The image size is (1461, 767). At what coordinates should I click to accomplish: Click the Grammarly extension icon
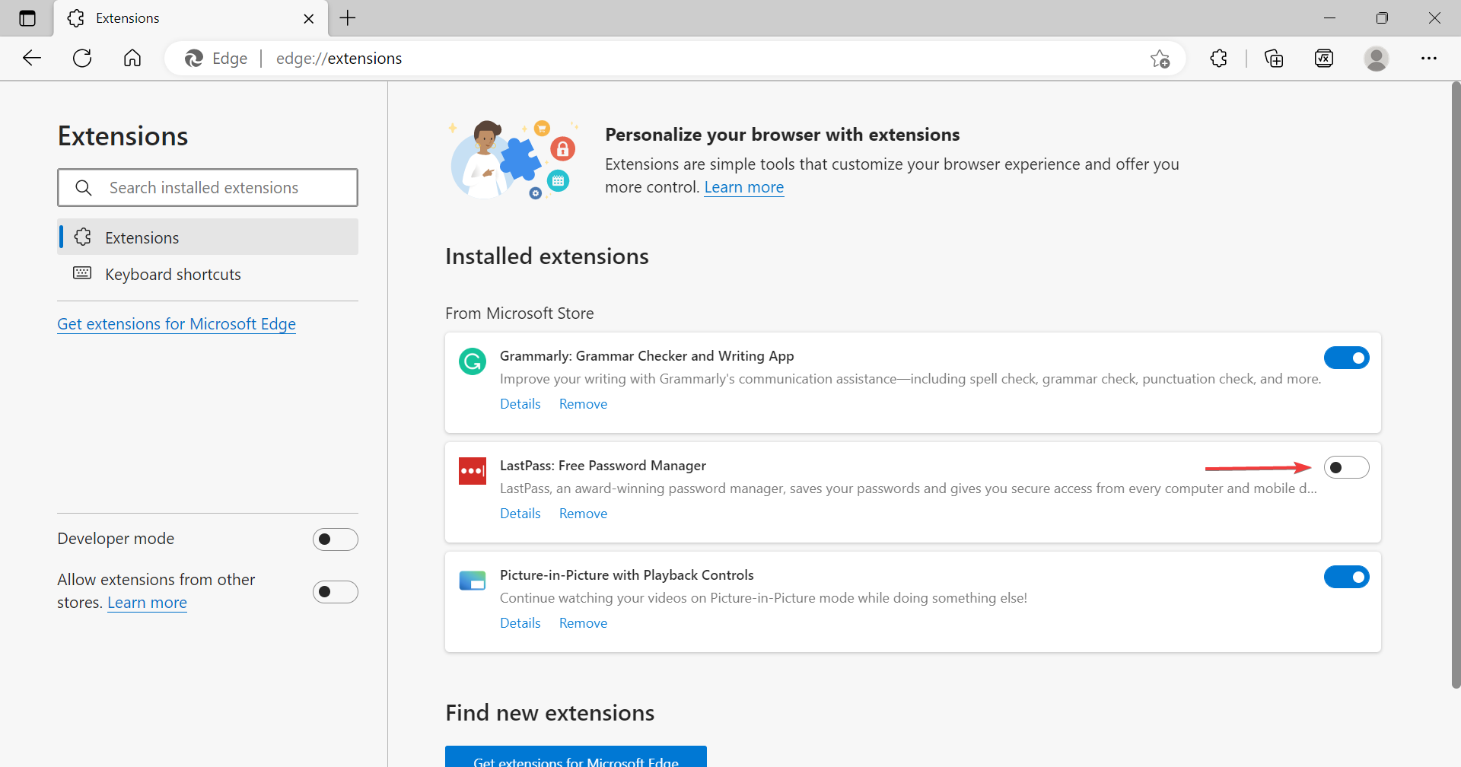(473, 361)
